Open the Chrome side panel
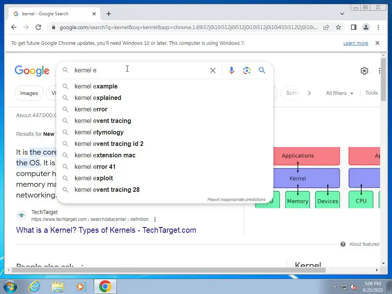The width and height of the screenshot is (392, 294). tap(353, 27)
